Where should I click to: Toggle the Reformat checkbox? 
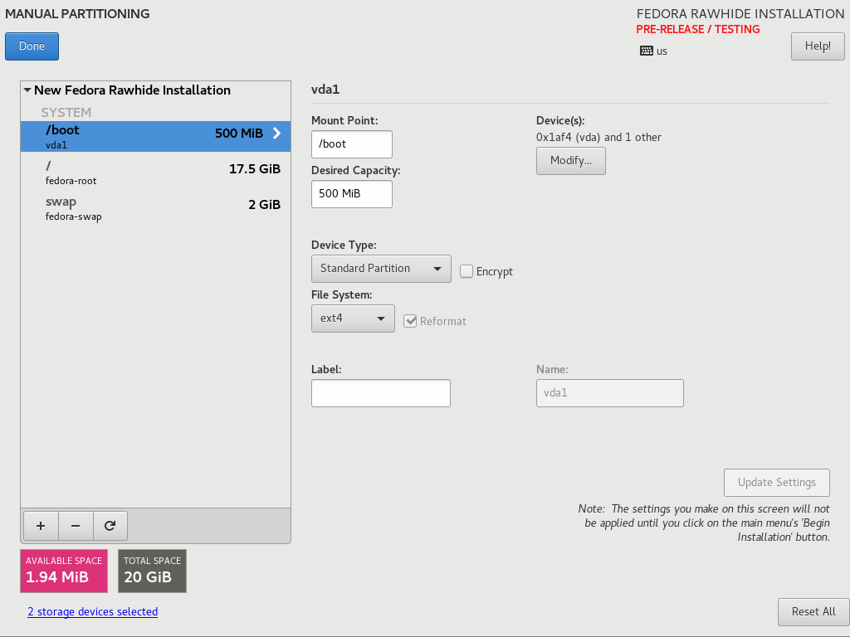tap(410, 321)
